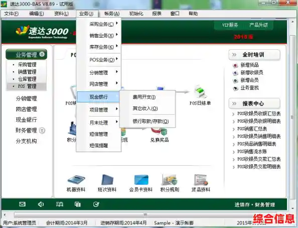Click the open book icon in bottom bar
This screenshot has width=298, height=228.
(x=60, y=204)
